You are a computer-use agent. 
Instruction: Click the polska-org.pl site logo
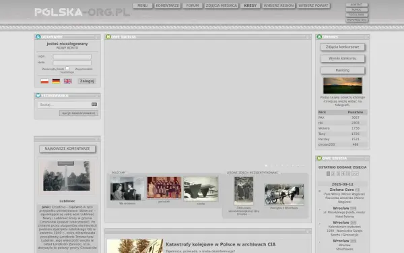pyautogui.click(x=82, y=12)
